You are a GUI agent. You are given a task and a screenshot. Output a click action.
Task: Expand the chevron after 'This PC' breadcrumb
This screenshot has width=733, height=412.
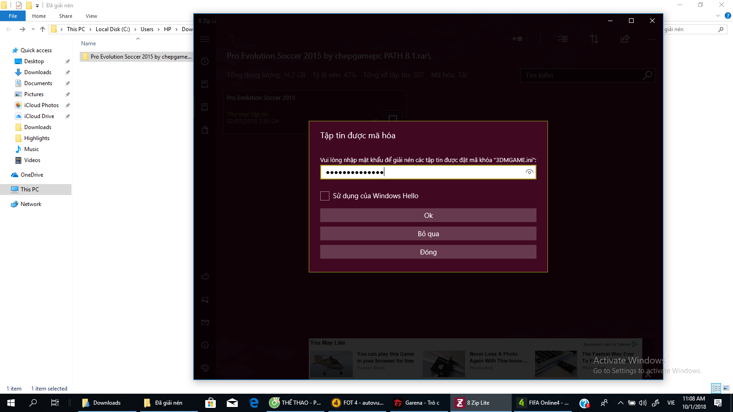point(90,29)
